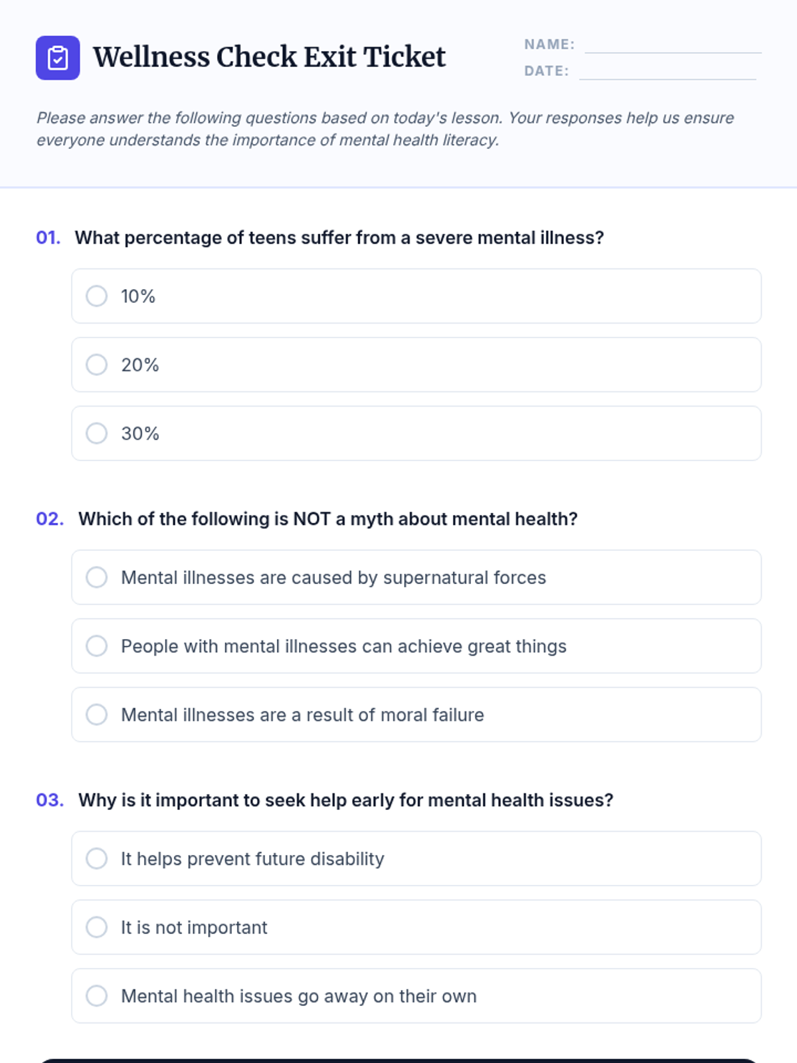Click the Name input line
The width and height of the screenshot is (797, 1063).
click(x=672, y=45)
